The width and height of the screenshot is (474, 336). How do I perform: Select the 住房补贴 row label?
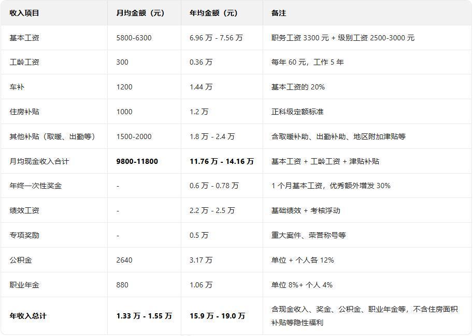(x=24, y=112)
